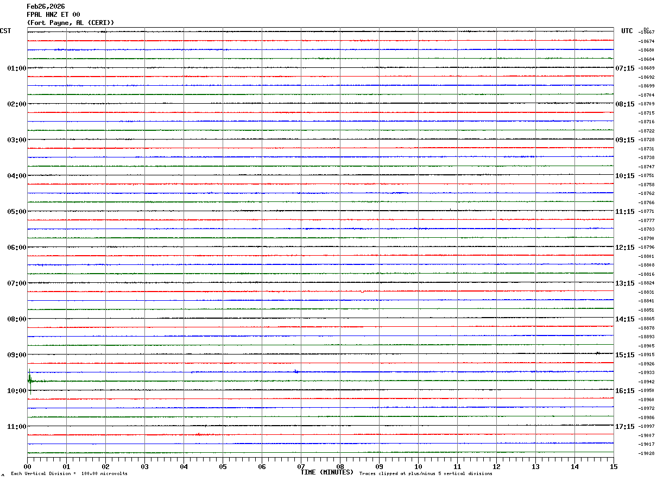Click minute tick label "12" on time axis
This screenshot has height=481, width=657.
click(496, 466)
